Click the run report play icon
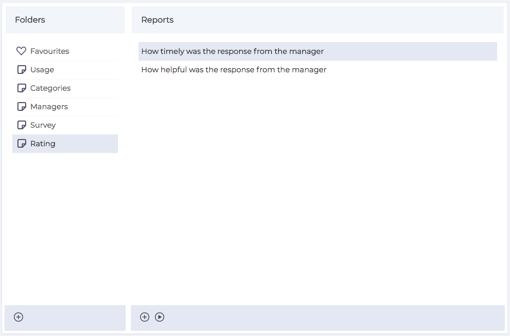The width and height of the screenshot is (510, 336). click(160, 317)
